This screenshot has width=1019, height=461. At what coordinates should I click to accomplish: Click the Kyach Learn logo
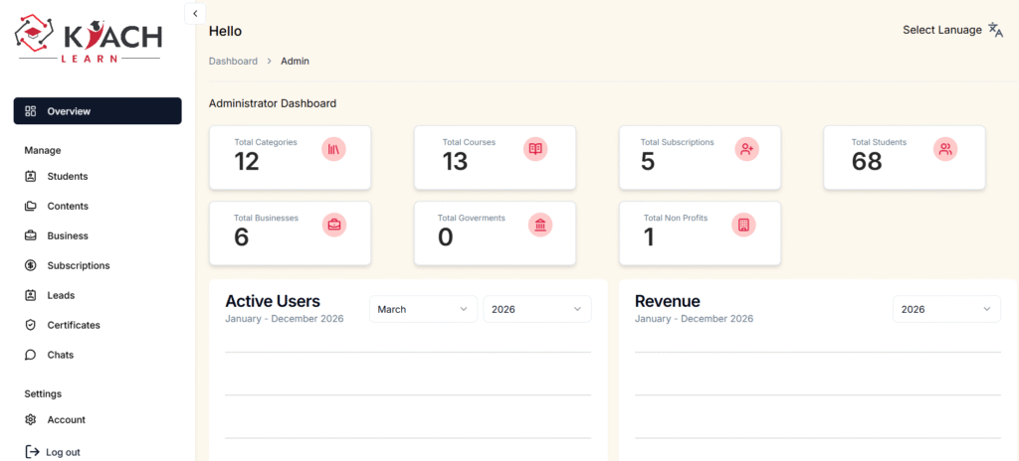tap(89, 38)
